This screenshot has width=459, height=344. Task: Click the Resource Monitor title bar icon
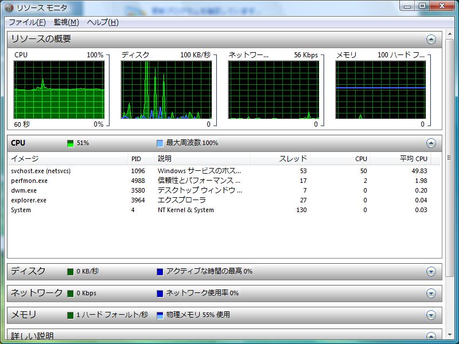tap(7, 7)
